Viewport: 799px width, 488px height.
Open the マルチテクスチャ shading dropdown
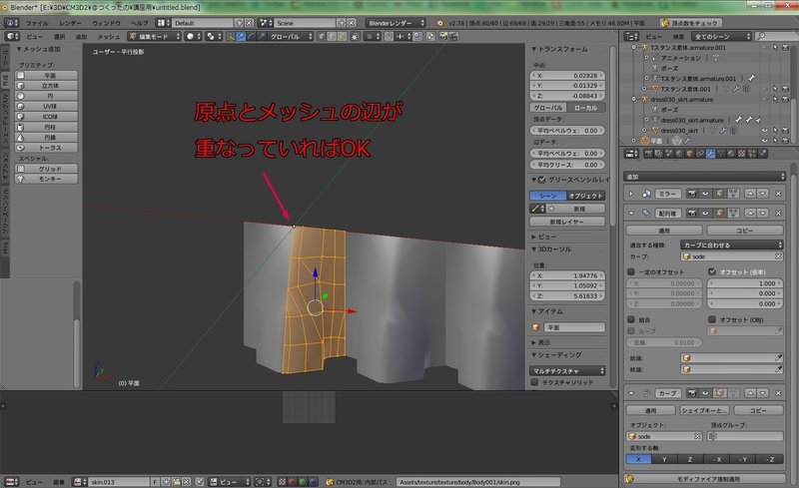coord(567,371)
